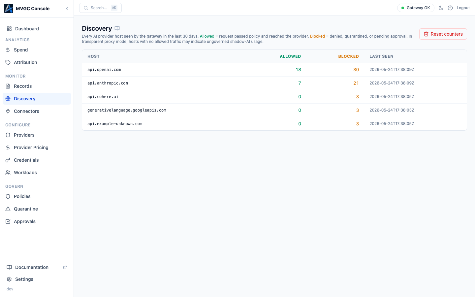Screen dimensions: 475x297
Task: Click the Discovery page heading
Action: tap(97, 28)
